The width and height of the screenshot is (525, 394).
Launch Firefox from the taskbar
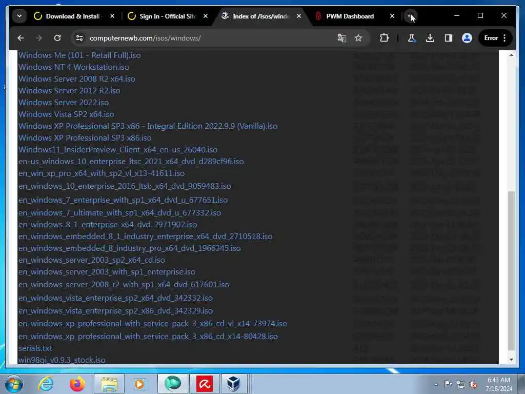pyautogui.click(x=77, y=384)
